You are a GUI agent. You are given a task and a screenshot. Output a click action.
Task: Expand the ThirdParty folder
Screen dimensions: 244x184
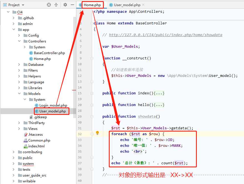(x=19, y=123)
